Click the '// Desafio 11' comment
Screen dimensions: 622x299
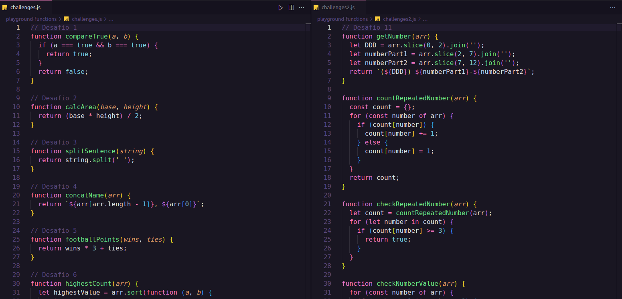coord(367,27)
